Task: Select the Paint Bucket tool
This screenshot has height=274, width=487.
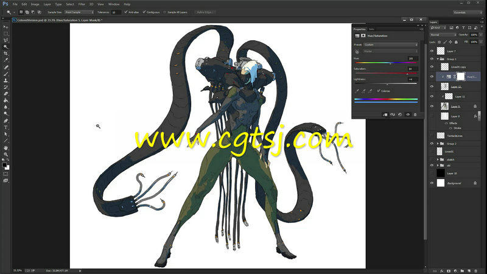Action: coord(5,100)
